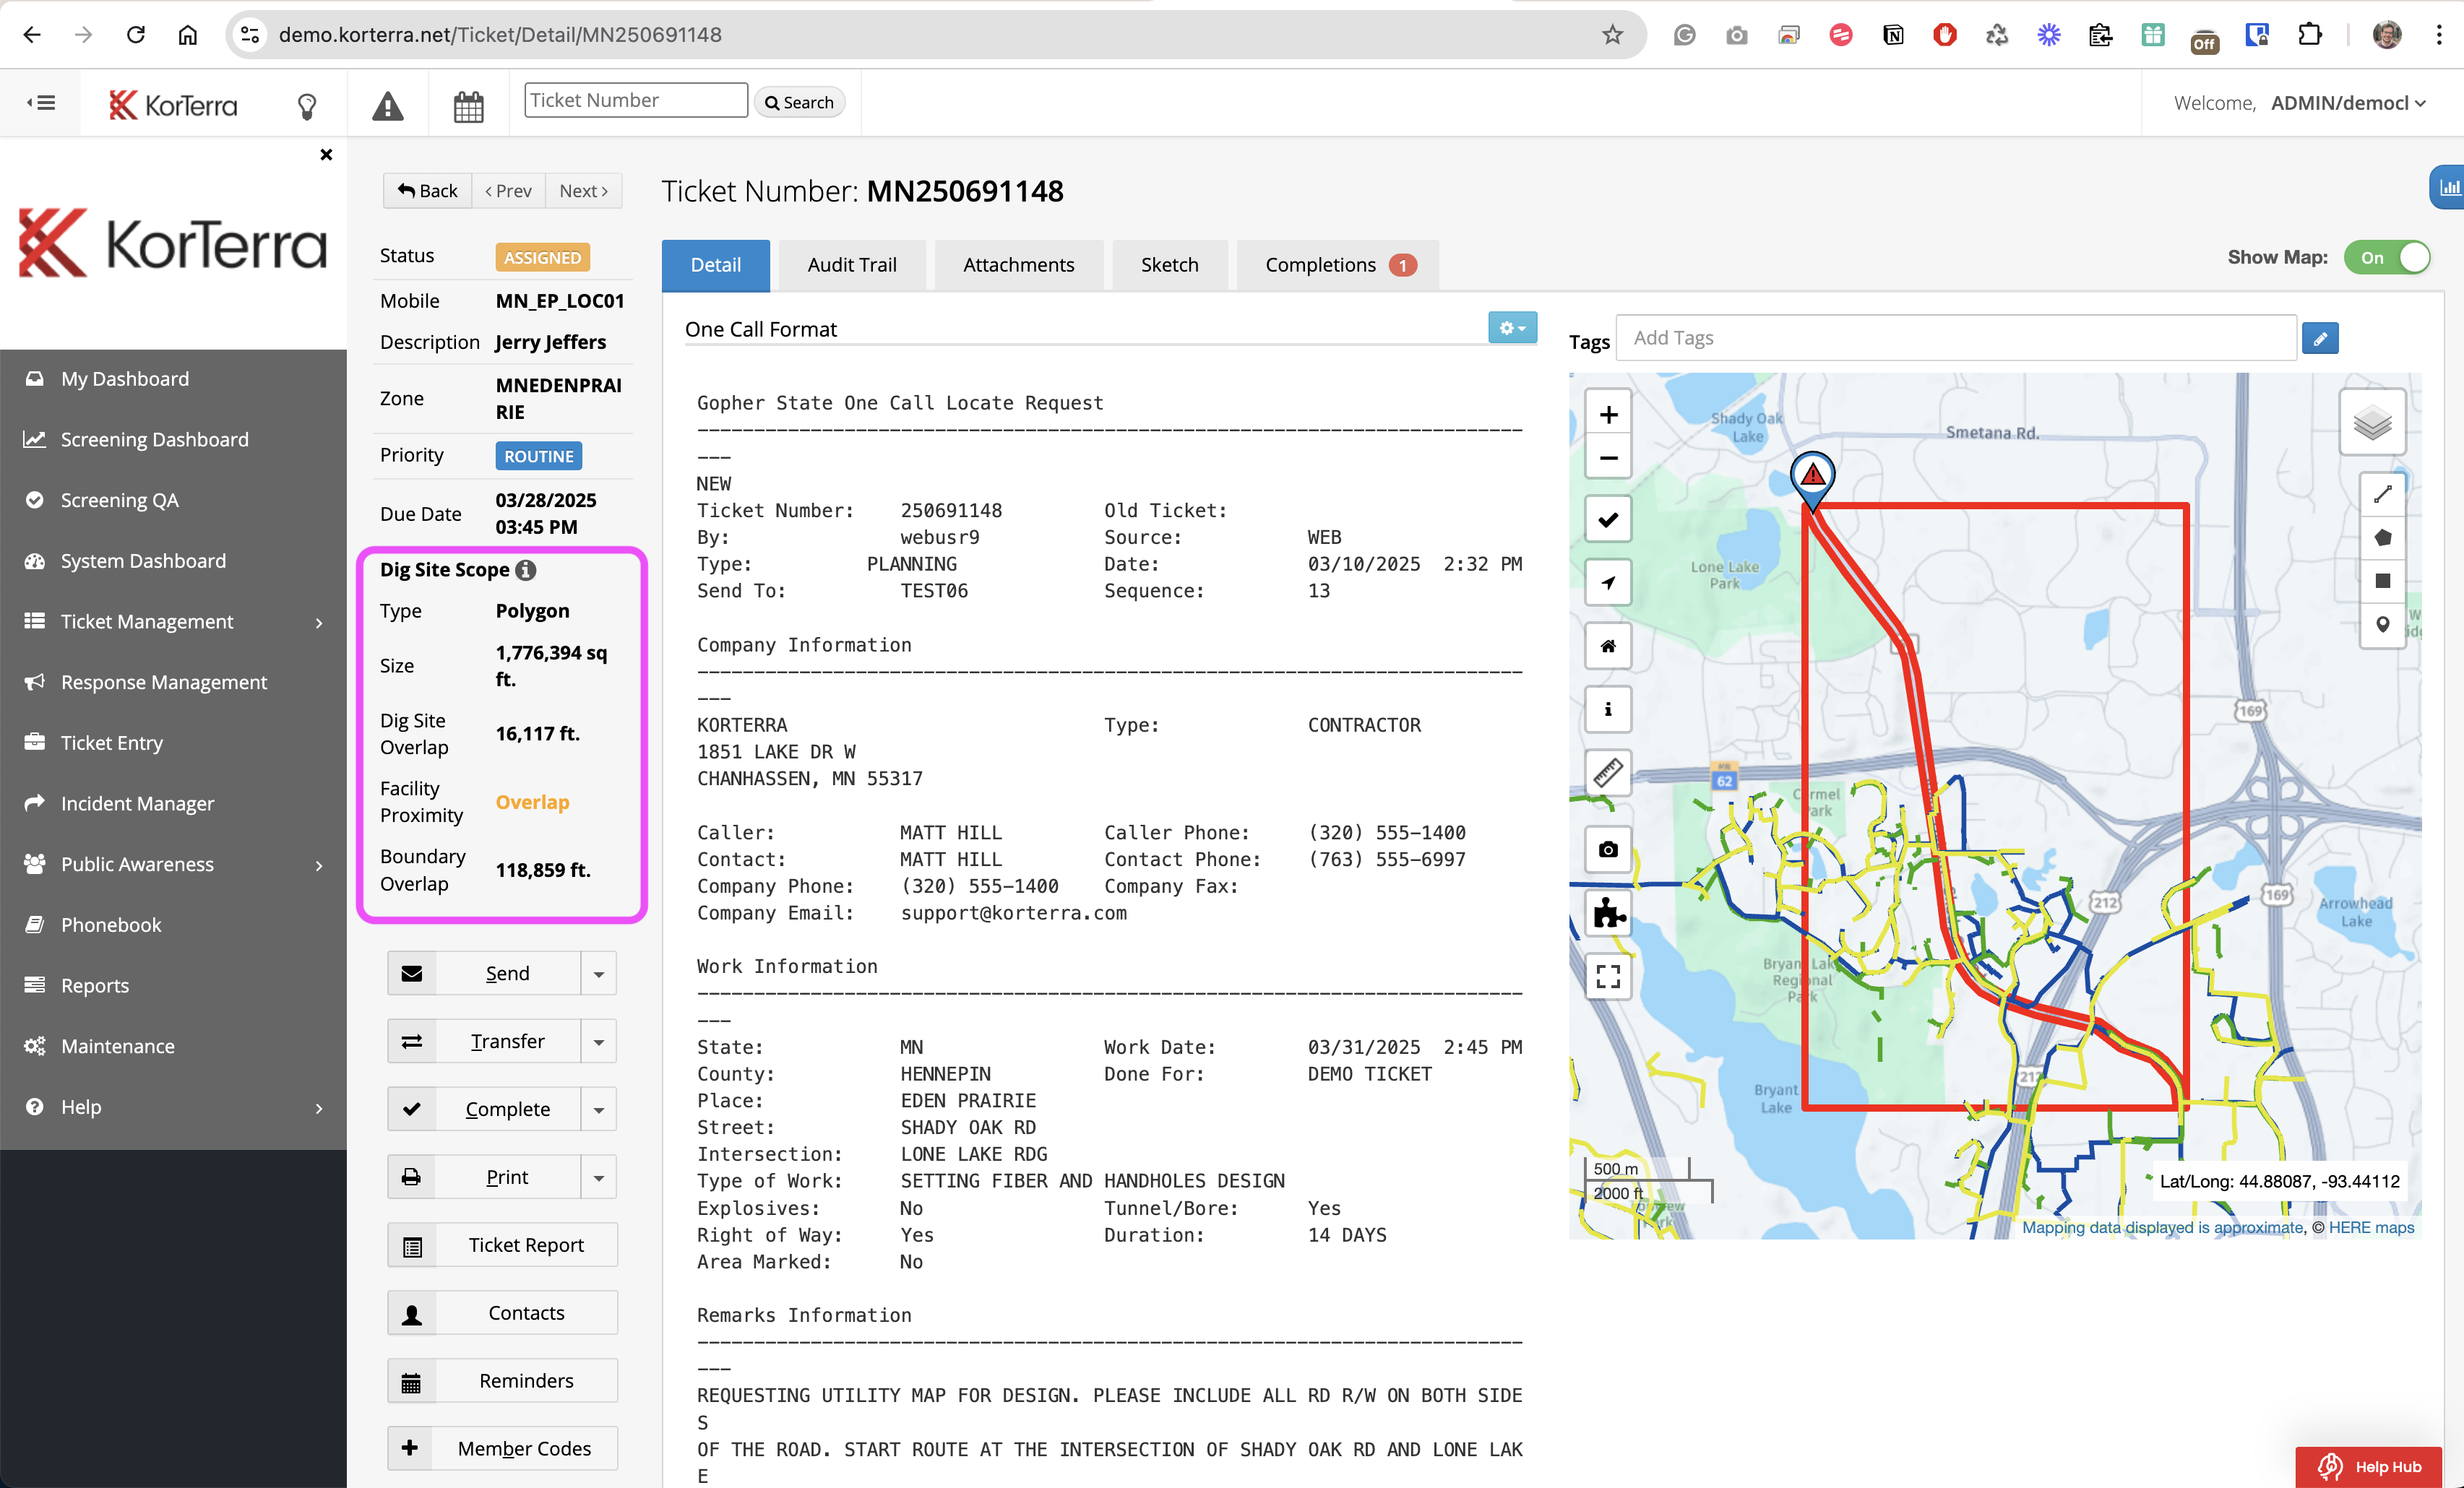Click the map info tool
Viewport: 2464px width, 1488px height.
click(x=1608, y=709)
